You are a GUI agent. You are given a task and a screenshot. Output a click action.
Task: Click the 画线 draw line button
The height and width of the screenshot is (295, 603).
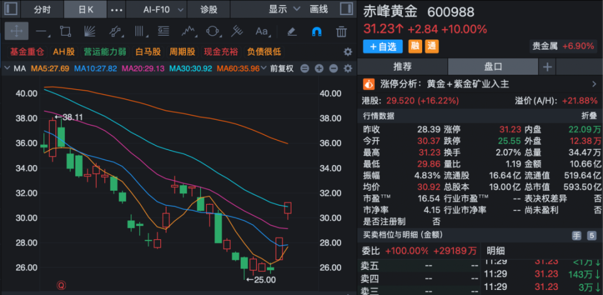pyautogui.click(x=319, y=9)
